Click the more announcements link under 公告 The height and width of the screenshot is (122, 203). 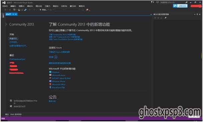pos(52,101)
